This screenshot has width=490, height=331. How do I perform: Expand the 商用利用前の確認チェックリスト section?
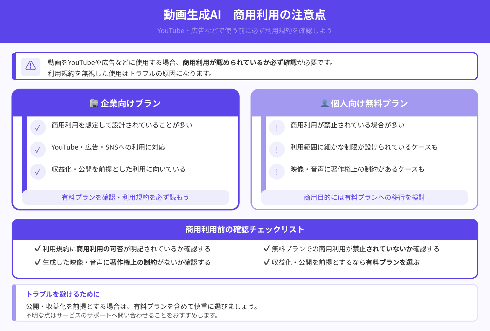click(244, 229)
